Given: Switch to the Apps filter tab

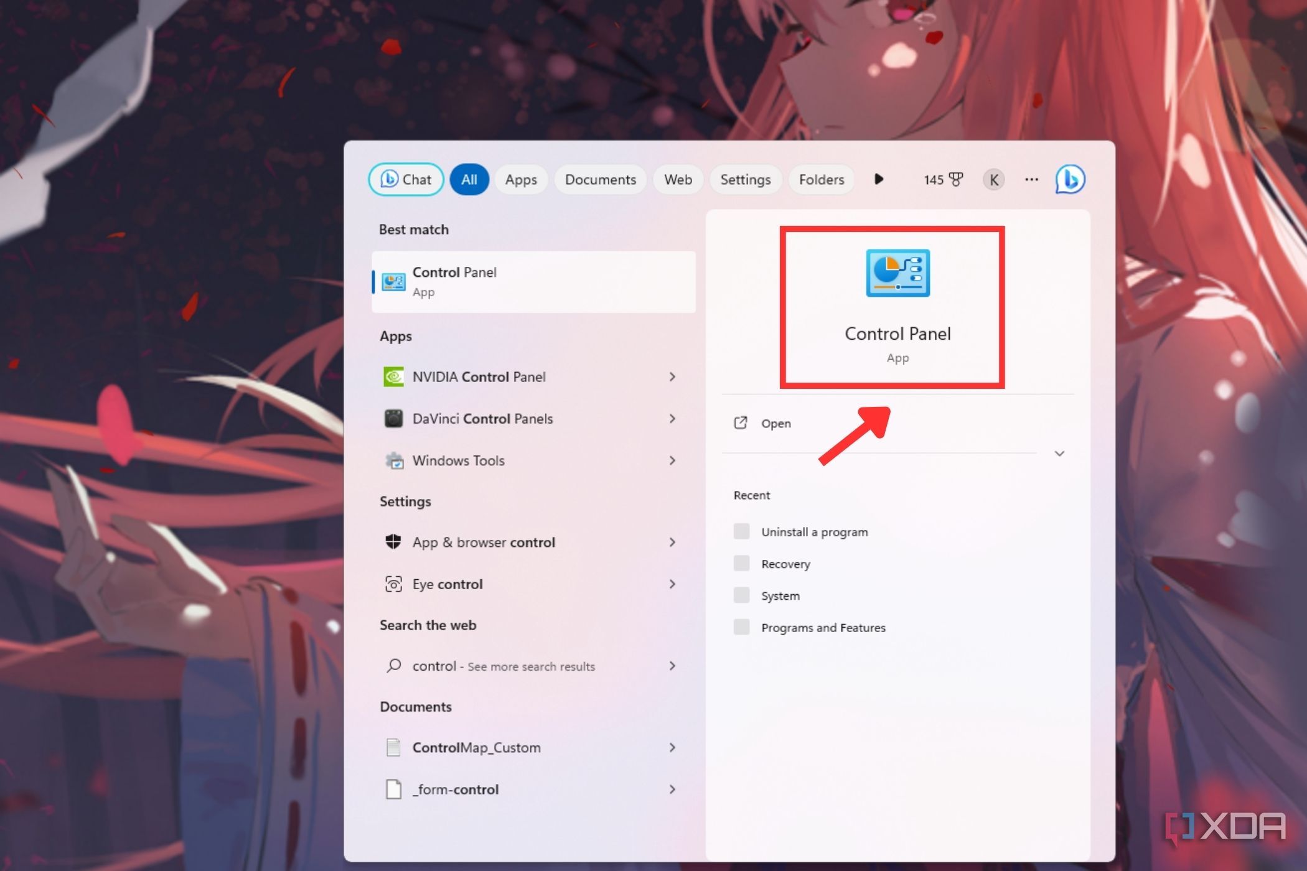Looking at the screenshot, I should [521, 179].
